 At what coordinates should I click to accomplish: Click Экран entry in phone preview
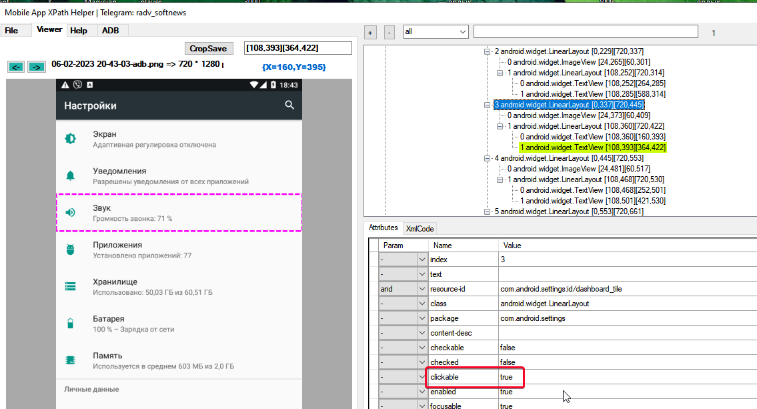coord(179,139)
